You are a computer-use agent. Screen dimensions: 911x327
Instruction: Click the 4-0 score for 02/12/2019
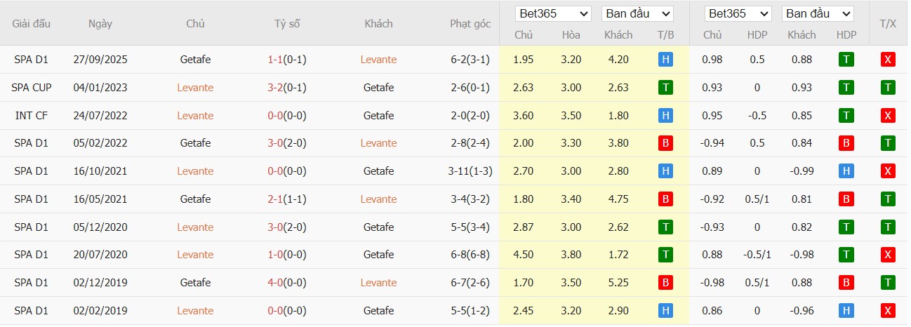pyautogui.click(x=275, y=282)
